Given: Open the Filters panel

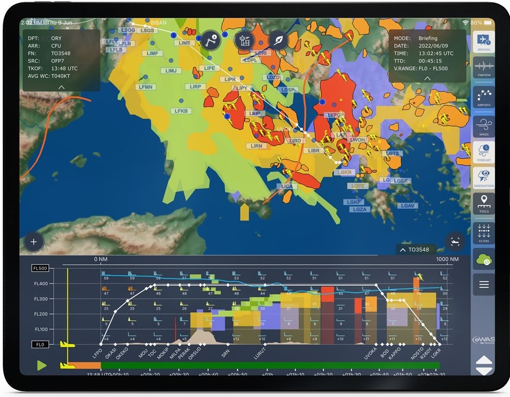Looking at the screenshot, I should tap(483, 233).
